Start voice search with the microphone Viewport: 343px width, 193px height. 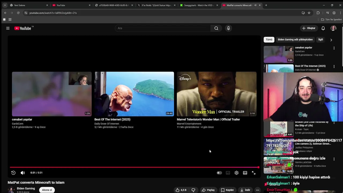coord(228,28)
